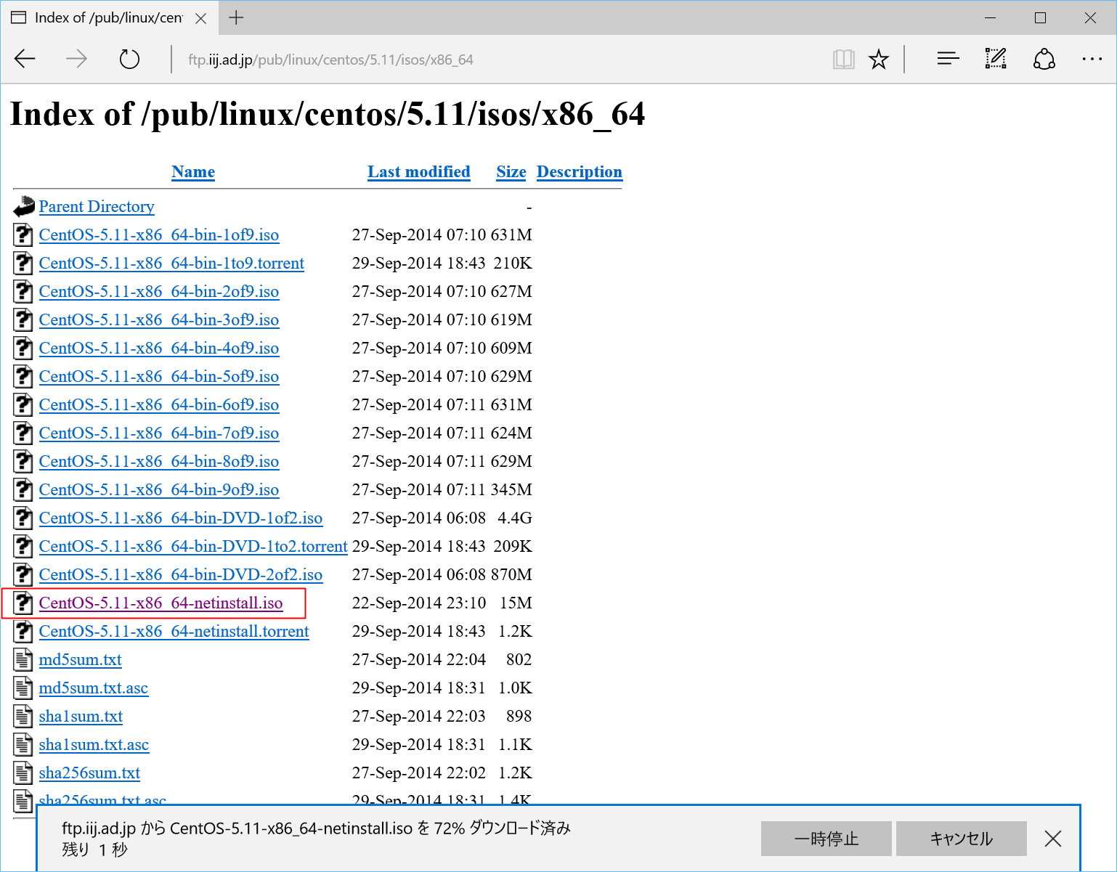Download CentOS-5.11-x86_64-bin-2of9.iso

tap(159, 292)
